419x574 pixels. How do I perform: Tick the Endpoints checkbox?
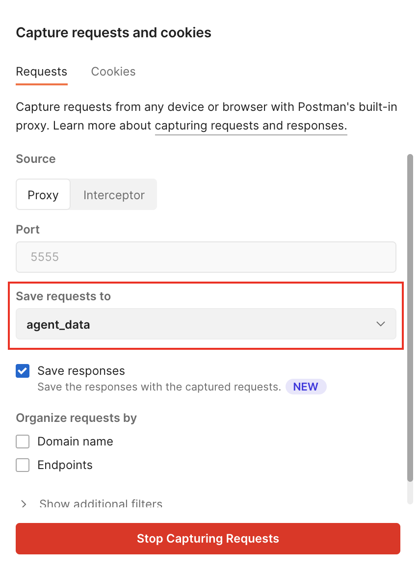(x=23, y=465)
